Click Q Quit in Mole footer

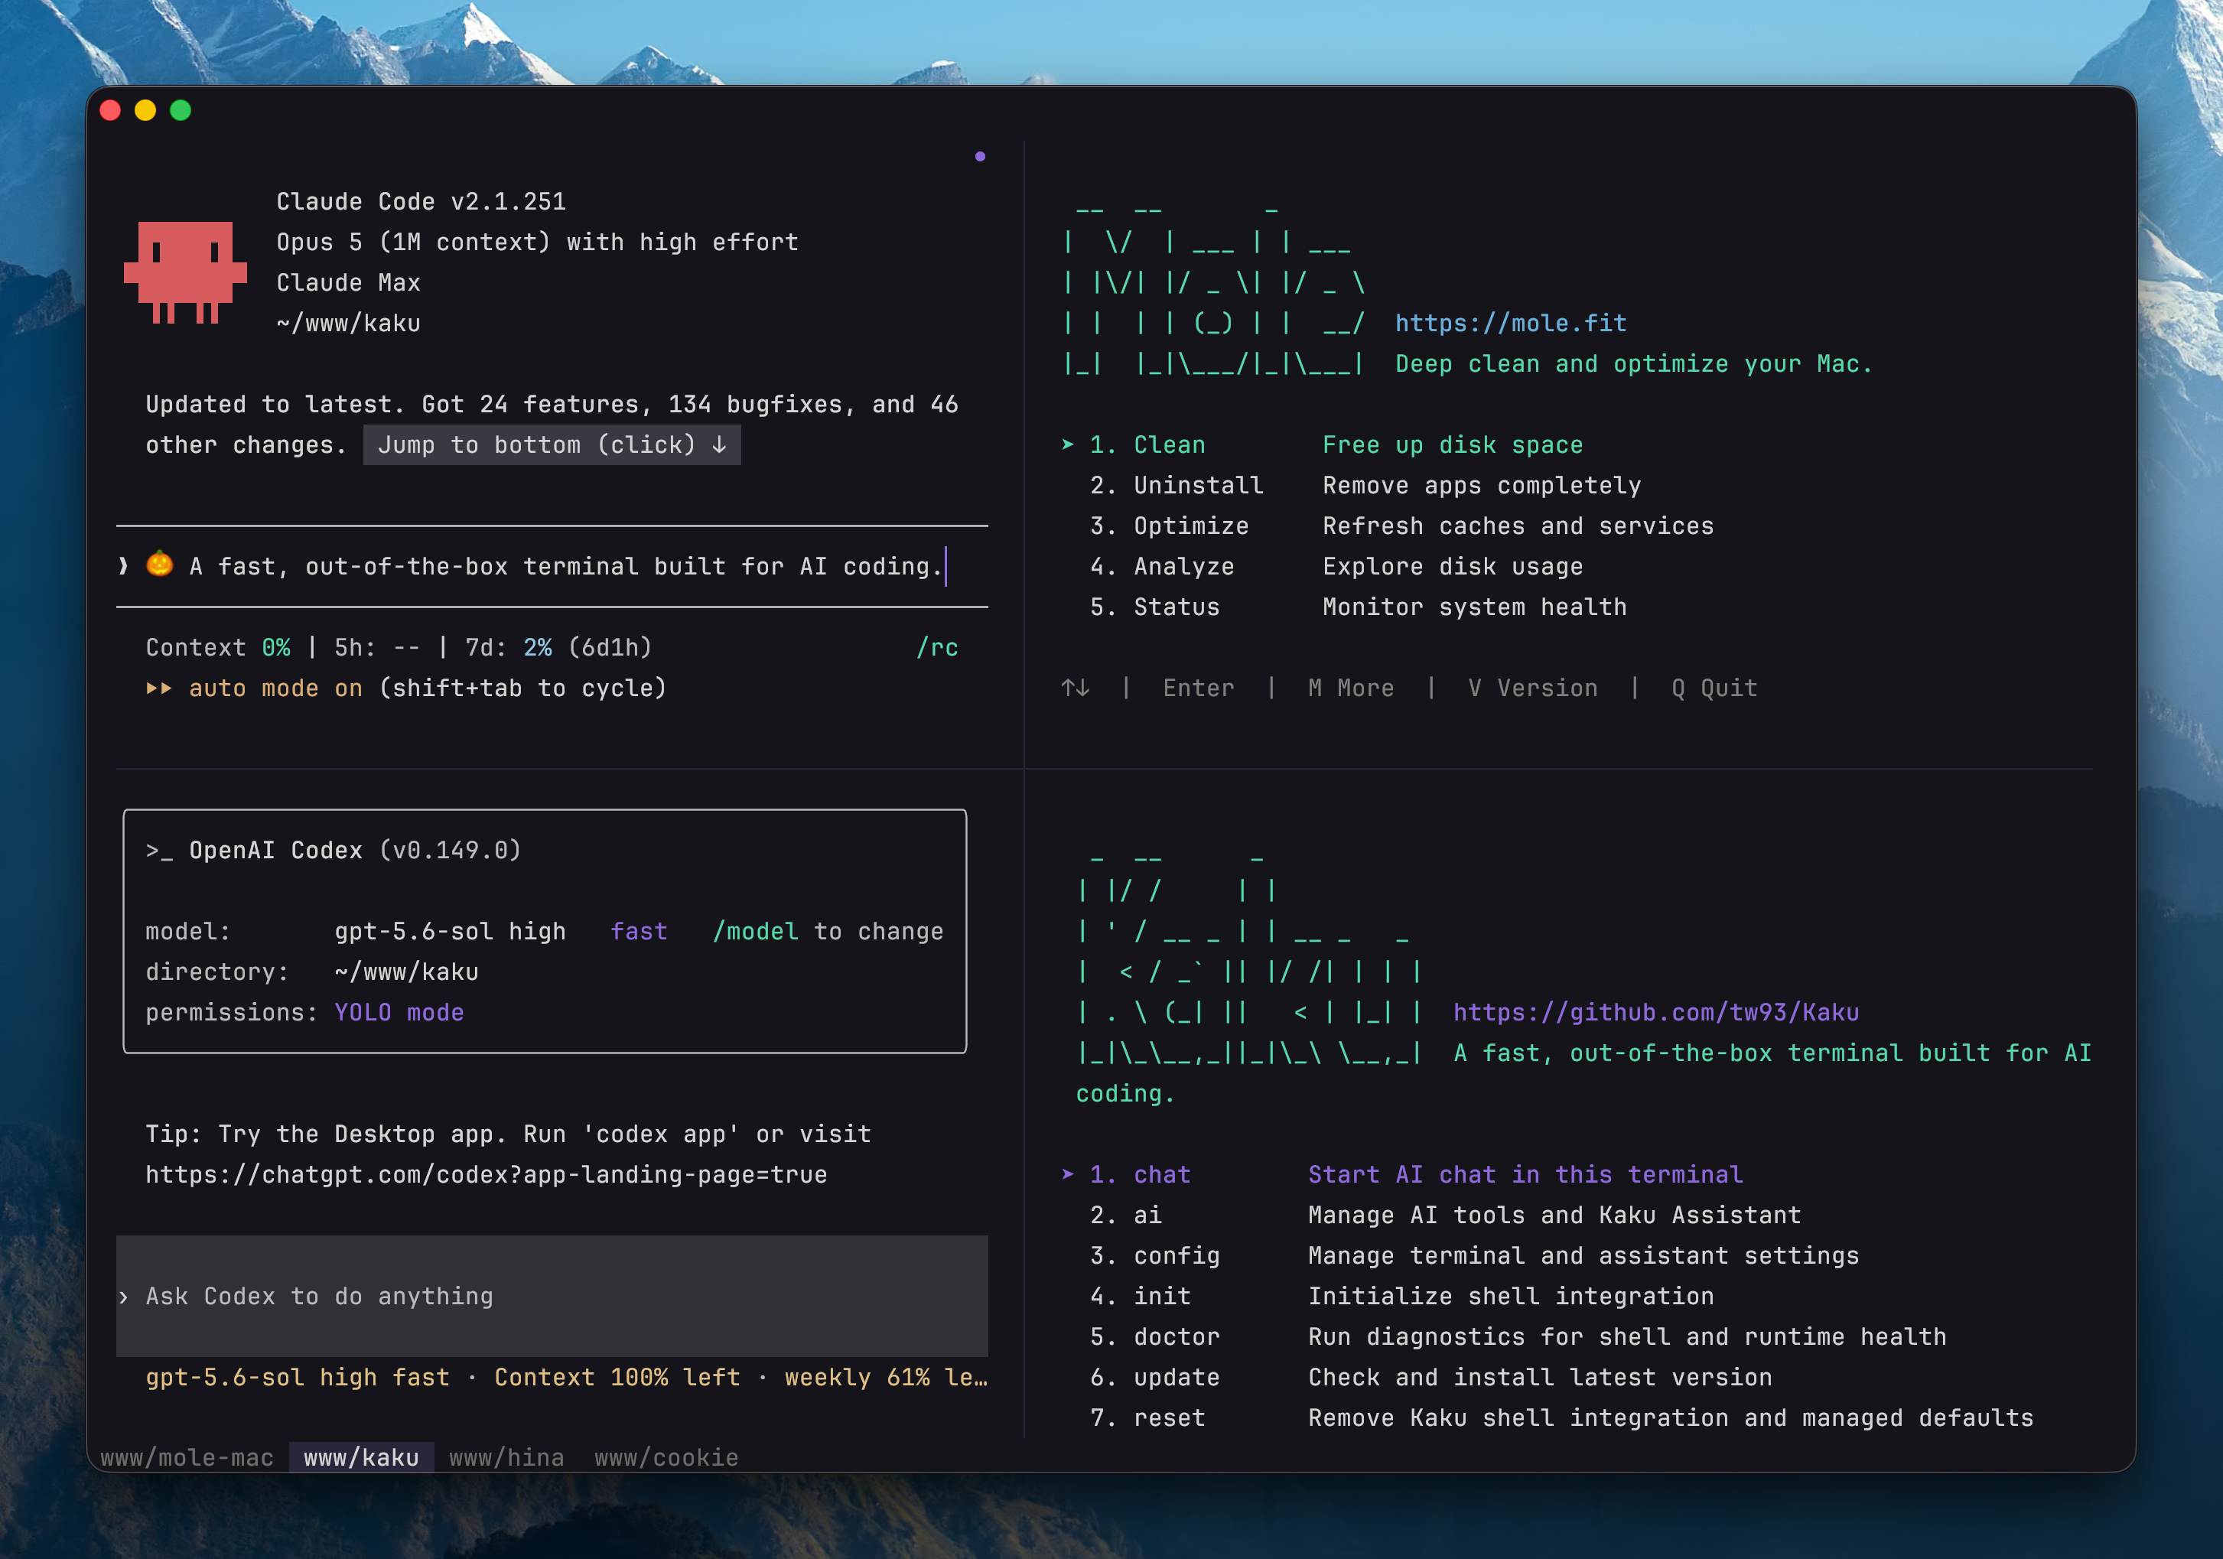point(1714,688)
